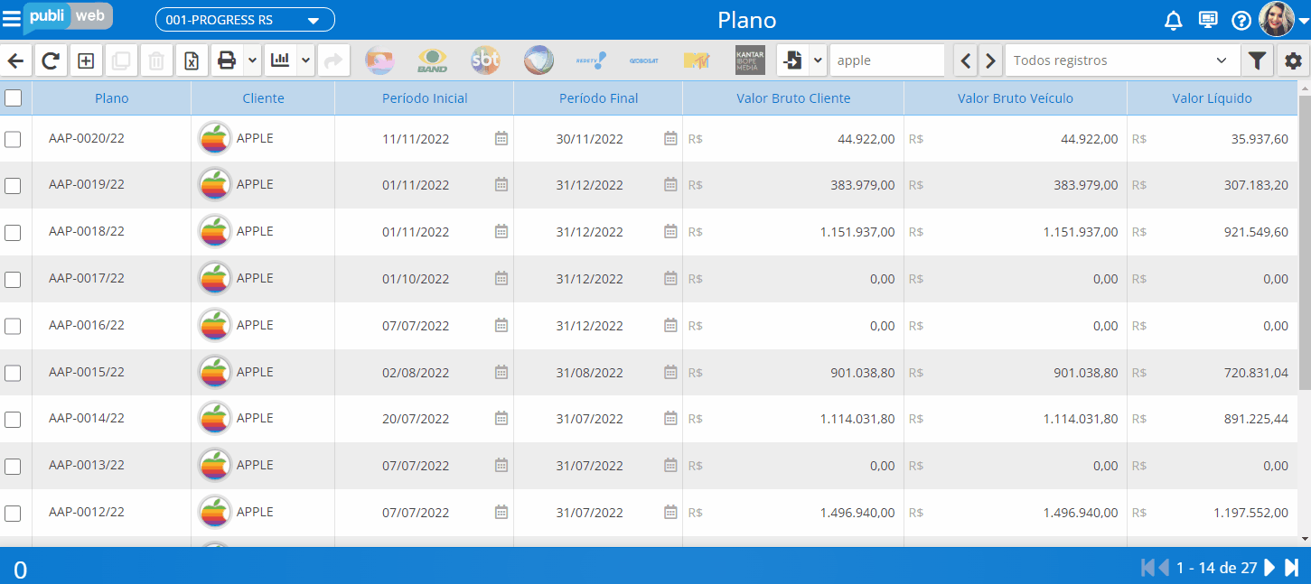Open the notifications bell
This screenshot has height=584, width=1311.
1174,20
